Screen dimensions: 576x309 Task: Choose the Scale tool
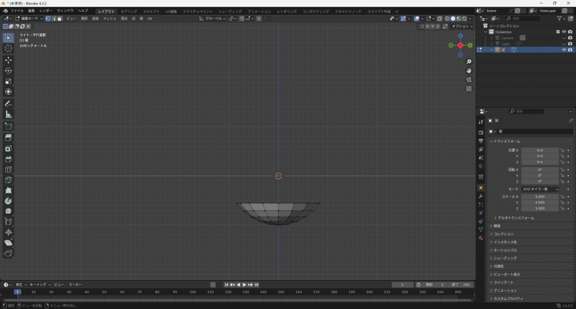tap(8, 81)
